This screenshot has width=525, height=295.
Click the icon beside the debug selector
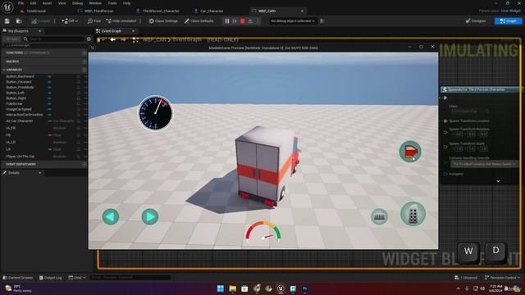pyautogui.click(x=322, y=21)
